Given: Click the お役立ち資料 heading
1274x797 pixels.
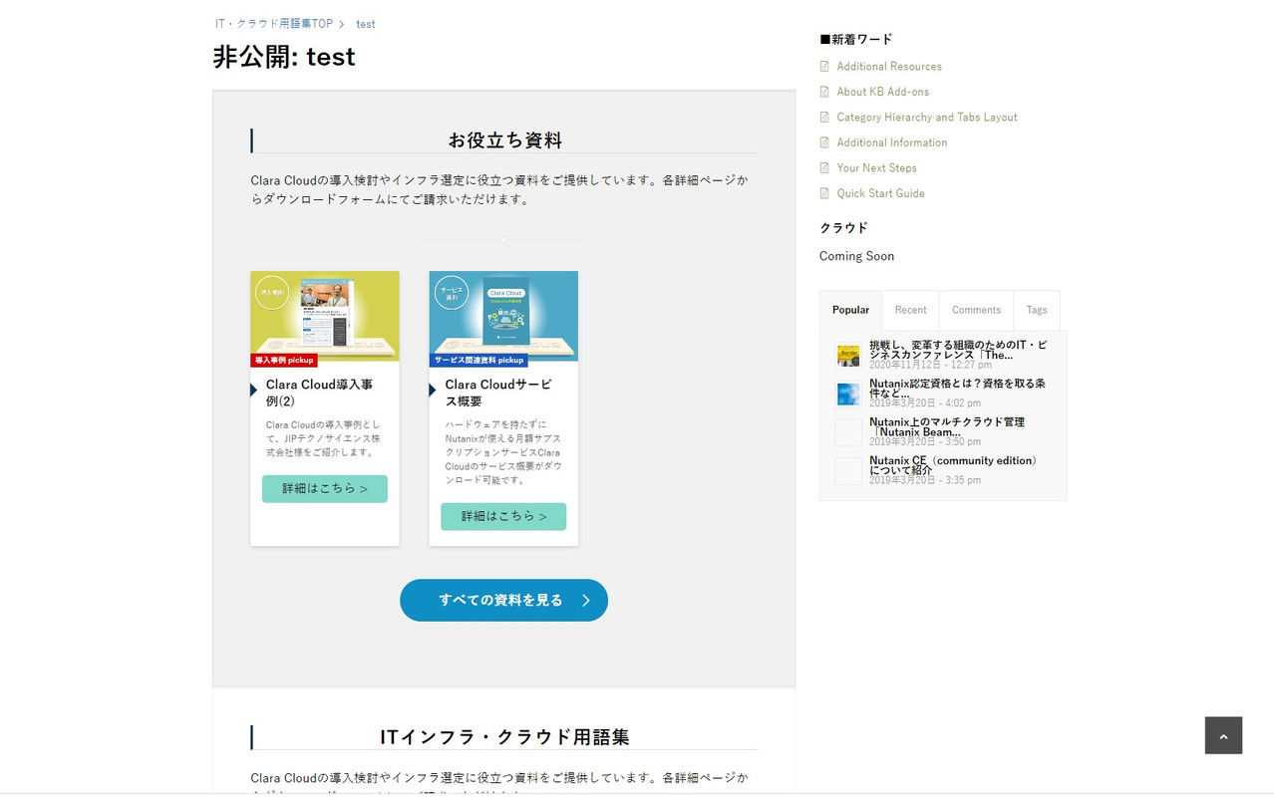Looking at the screenshot, I should (504, 140).
